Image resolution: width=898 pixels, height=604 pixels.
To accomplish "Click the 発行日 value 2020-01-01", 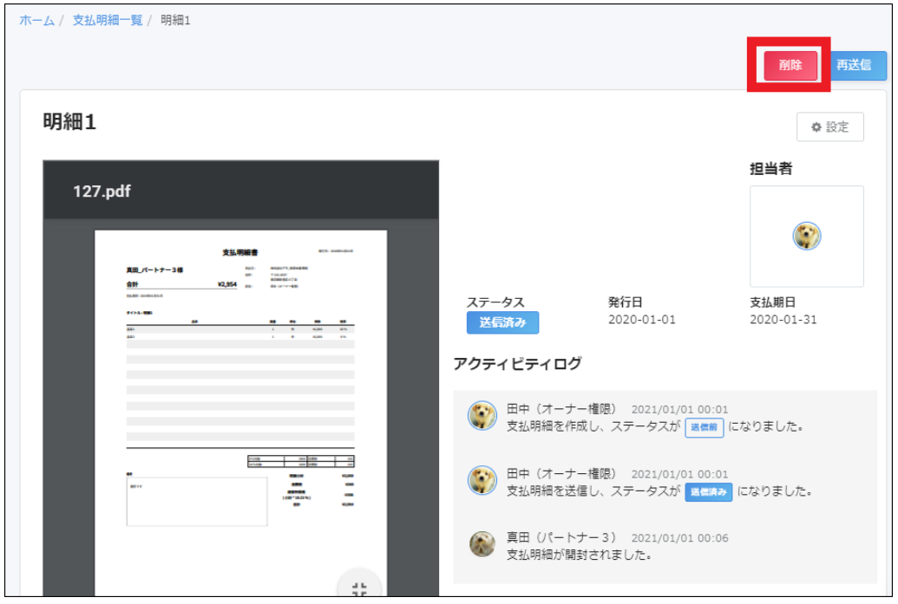I will pos(641,320).
